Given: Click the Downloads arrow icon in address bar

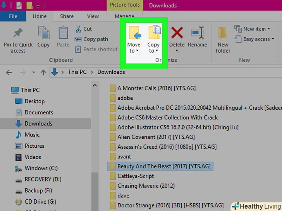Looking at the screenshot, I should tap(54, 72).
